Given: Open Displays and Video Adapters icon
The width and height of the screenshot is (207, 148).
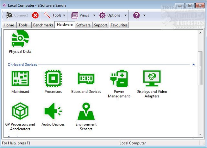Looking at the screenshot, I should click(x=152, y=78).
